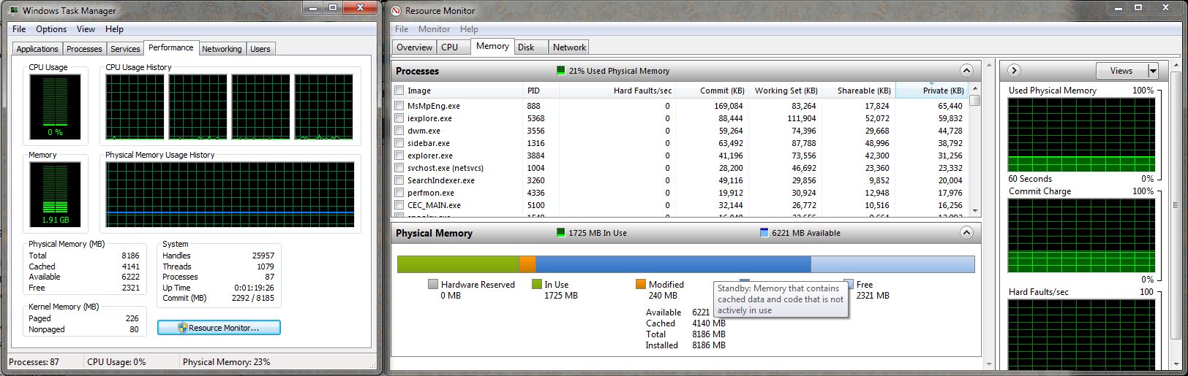The image size is (1188, 376).
Task: Sort by Working Set (KB) column header
Action: tap(784, 91)
